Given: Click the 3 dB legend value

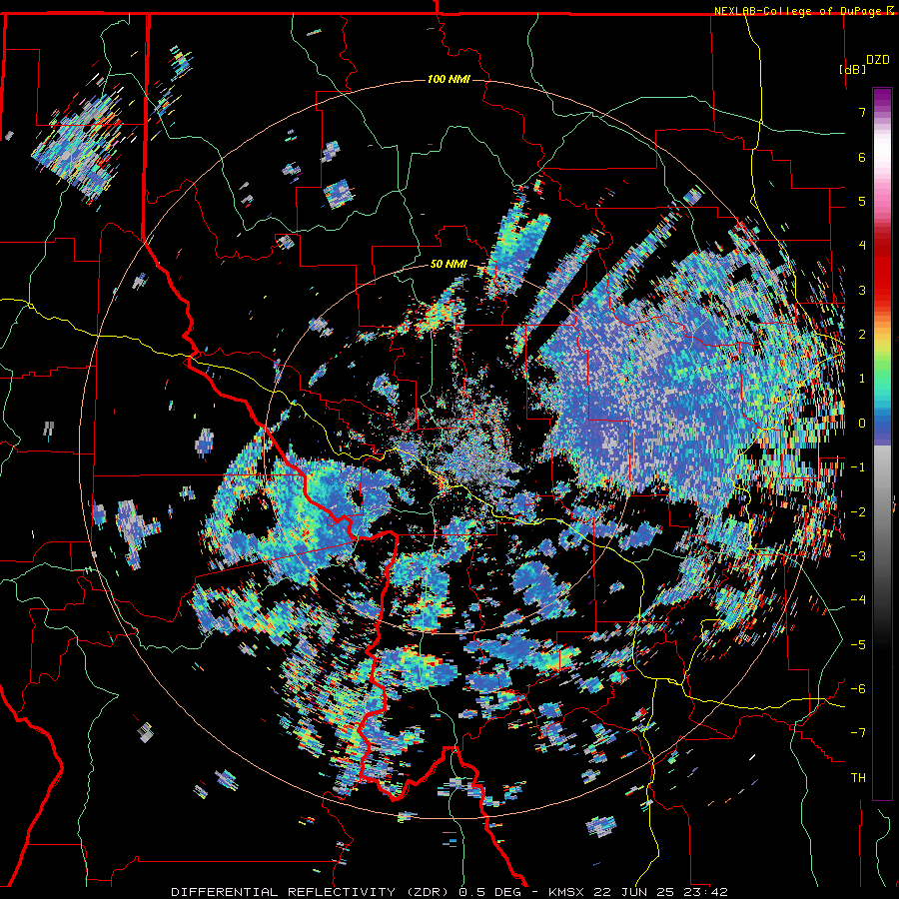Looking at the screenshot, I should coord(862,290).
